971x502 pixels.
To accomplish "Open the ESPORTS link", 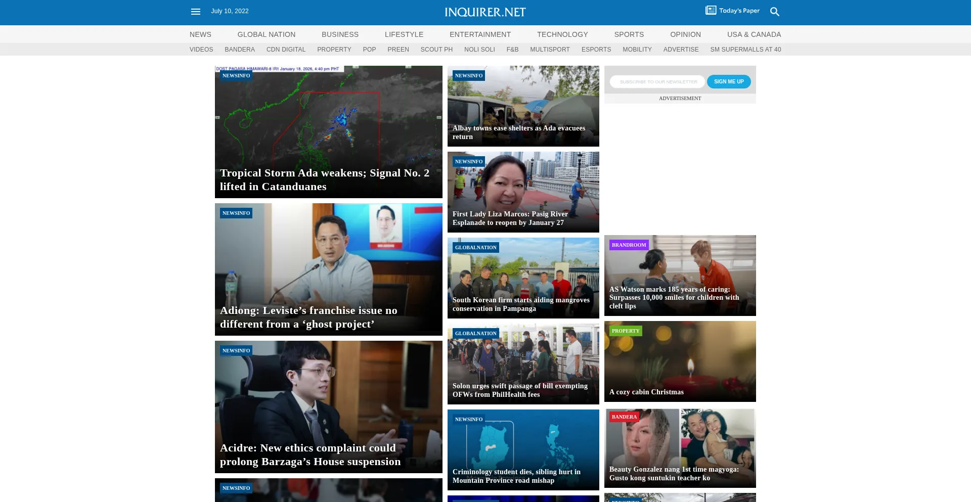I will pos(596,49).
